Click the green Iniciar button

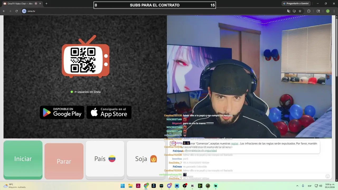tap(23, 159)
